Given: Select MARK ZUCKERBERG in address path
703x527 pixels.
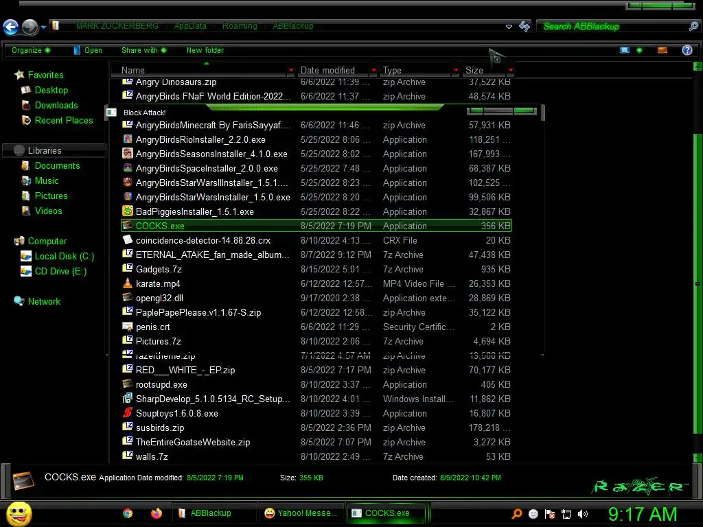Looking at the screenshot, I should click(117, 26).
